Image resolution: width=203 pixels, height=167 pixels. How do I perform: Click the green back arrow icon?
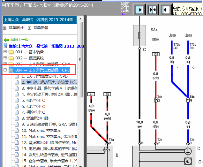tap(6, 40)
